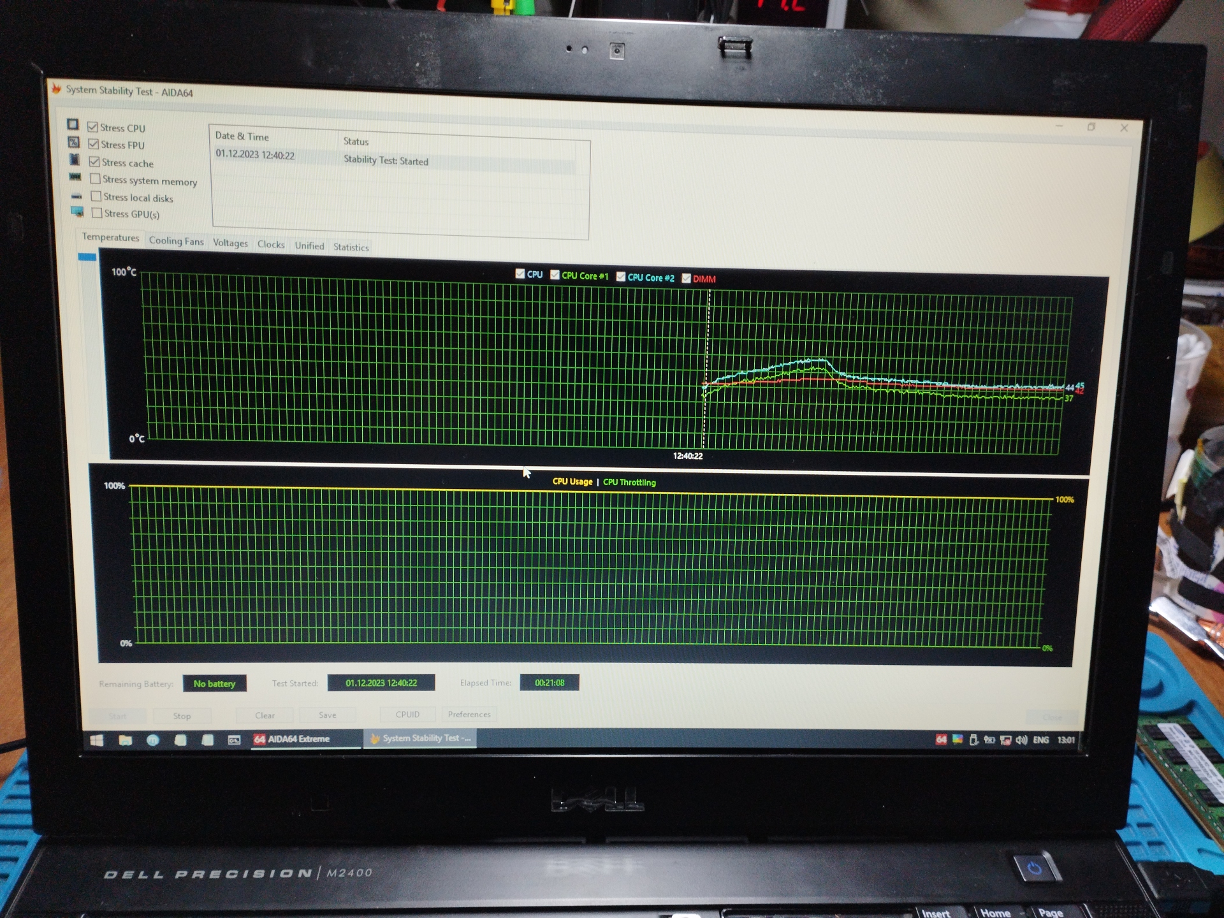Screen dimensions: 1224x918
Task: Click the greyed Close button at bottom right
Action: (x=1052, y=718)
